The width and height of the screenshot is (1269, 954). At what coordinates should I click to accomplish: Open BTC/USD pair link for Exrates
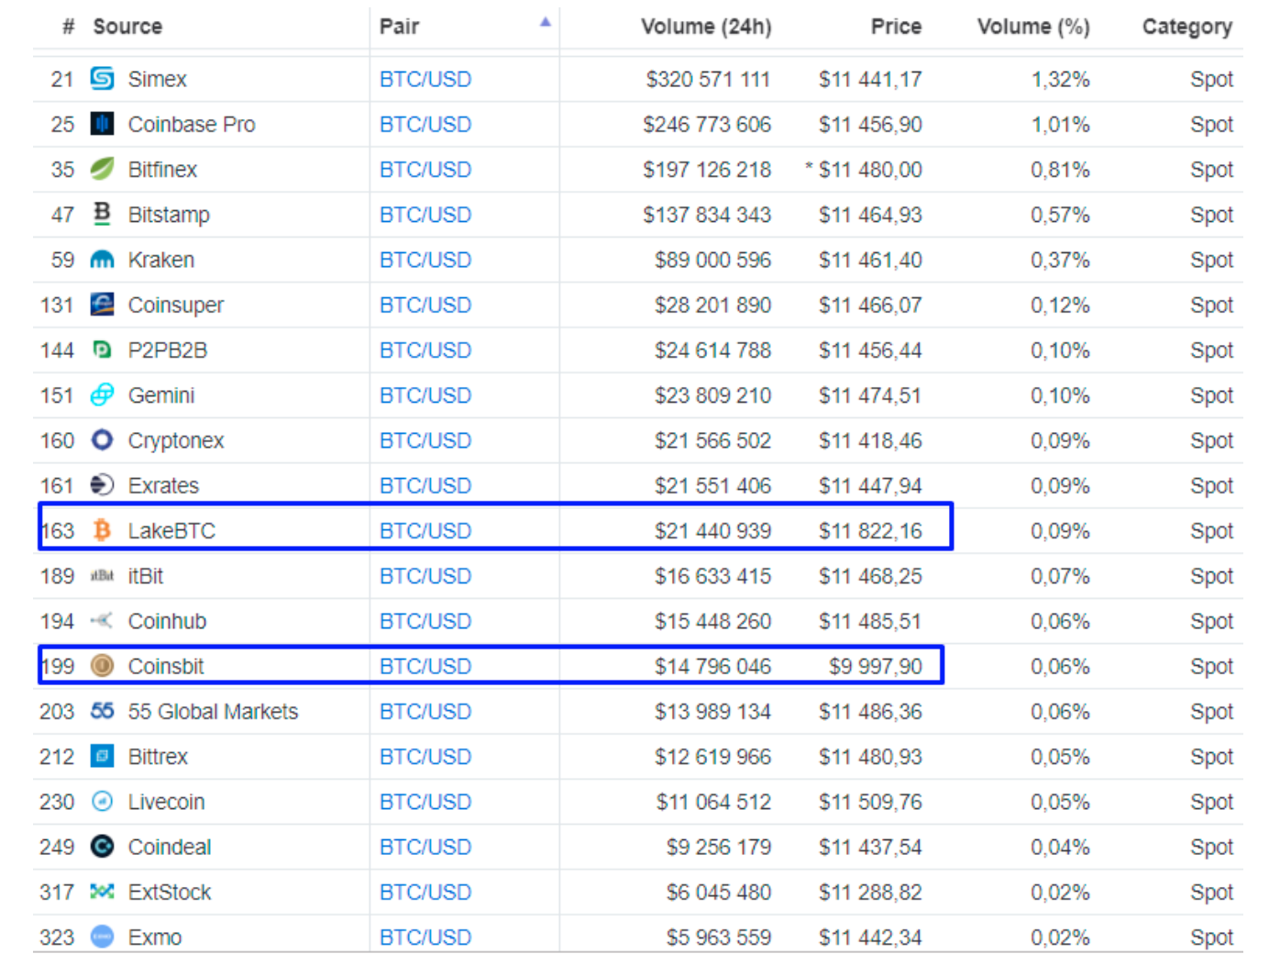[x=425, y=485]
